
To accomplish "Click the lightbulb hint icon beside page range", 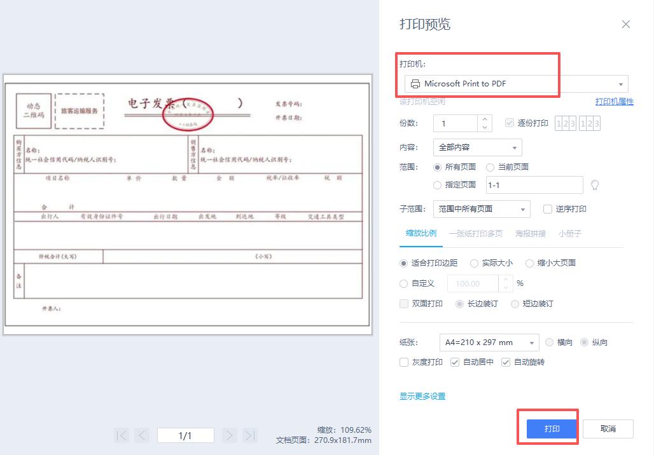I will coord(594,185).
